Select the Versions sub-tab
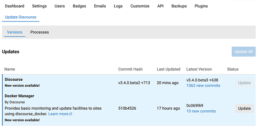 [15, 32]
